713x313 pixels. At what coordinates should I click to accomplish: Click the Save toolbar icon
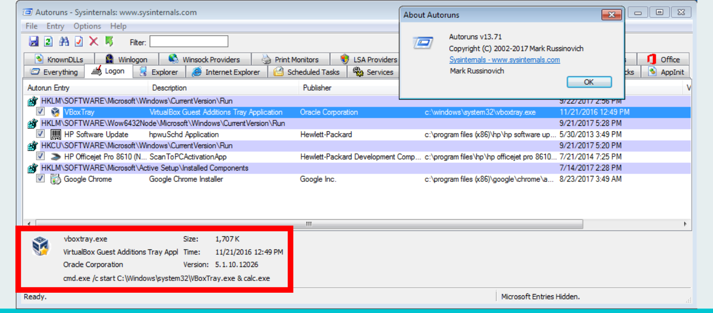pos(34,41)
